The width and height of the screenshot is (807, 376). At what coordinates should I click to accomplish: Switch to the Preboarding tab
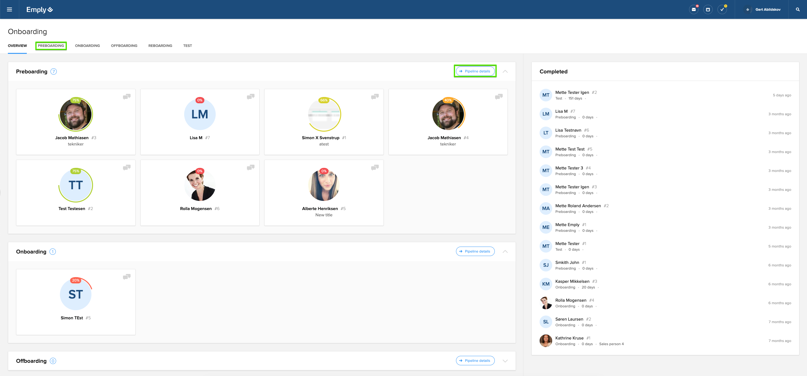pos(51,46)
